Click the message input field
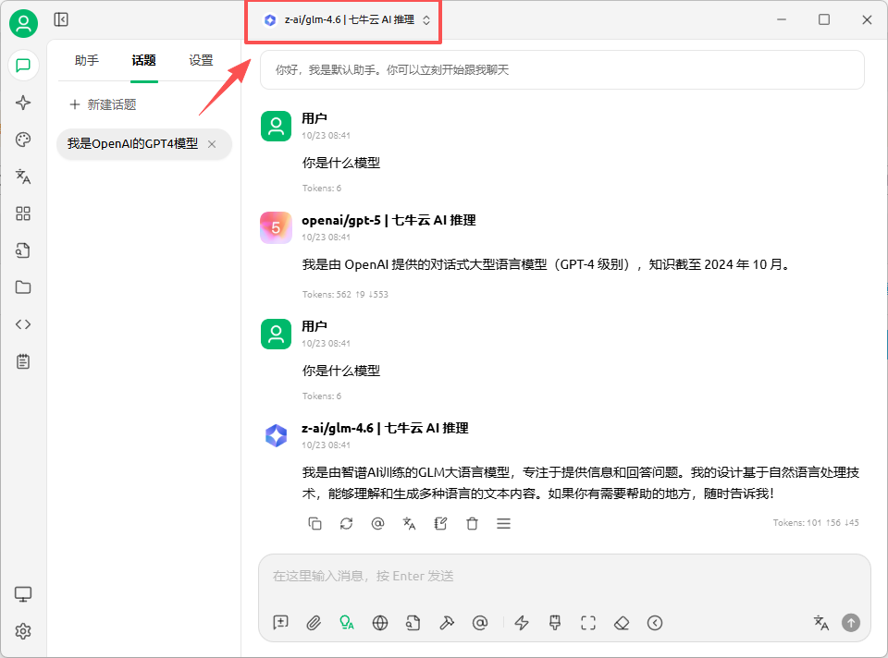Image resolution: width=888 pixels, height=658 pixels. click(555, 577)
